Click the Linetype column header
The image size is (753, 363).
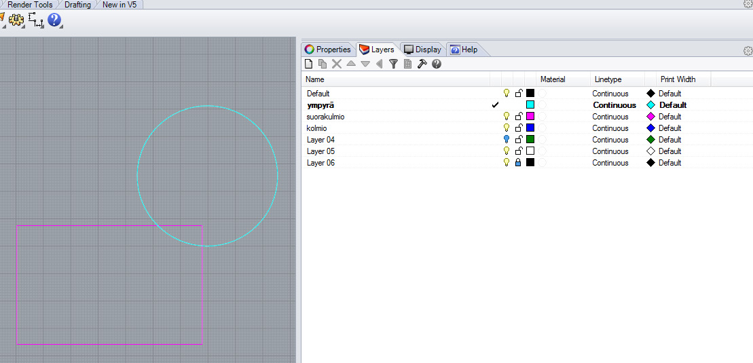[x=617, y=79]
